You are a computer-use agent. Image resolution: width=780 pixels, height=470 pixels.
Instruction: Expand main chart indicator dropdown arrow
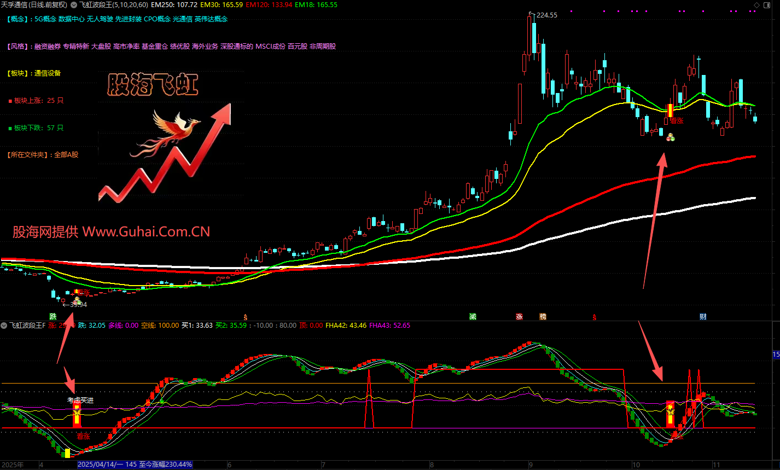tap(74, 5)
